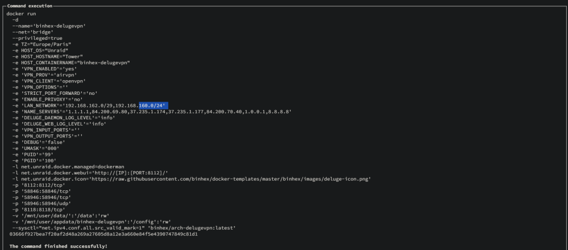The width and height of the screenshot is (568, 250).
Task: Click the 'ENABLE_PRIVOXY'='no' line
Action: 48,99
